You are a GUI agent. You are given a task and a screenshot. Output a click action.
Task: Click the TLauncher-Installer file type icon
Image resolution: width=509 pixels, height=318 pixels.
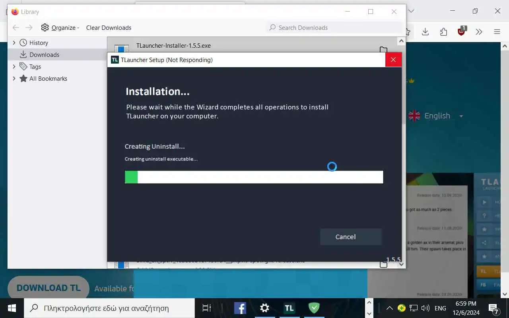click(x=122, y=49)
